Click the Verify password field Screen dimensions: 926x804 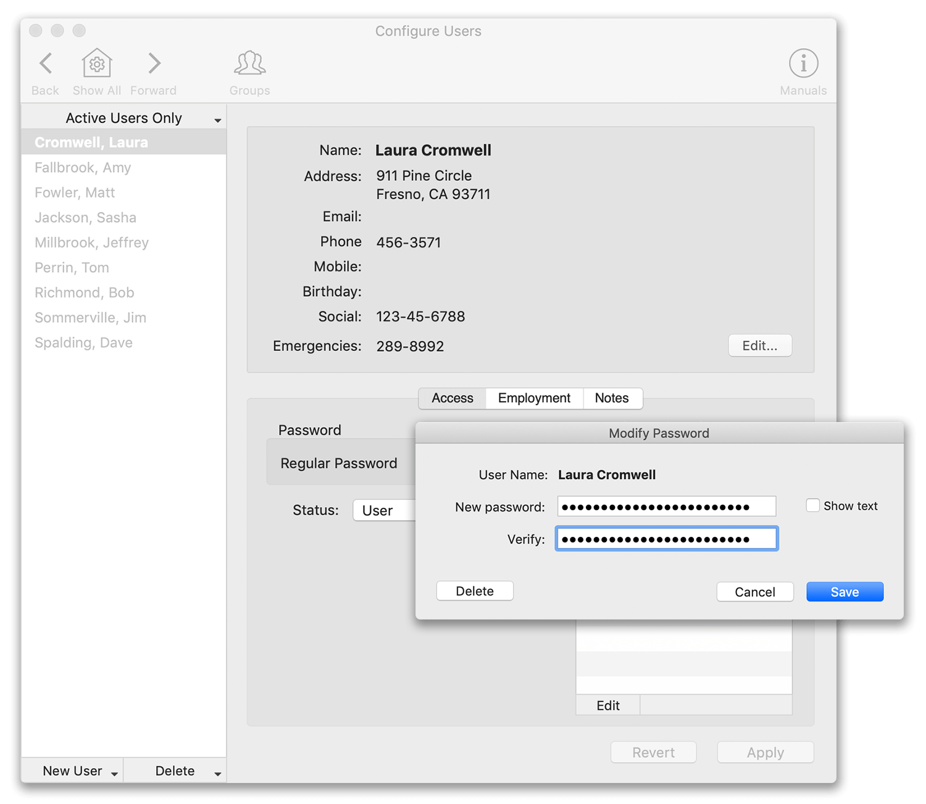pyautogui.click(x=666, y=539)
